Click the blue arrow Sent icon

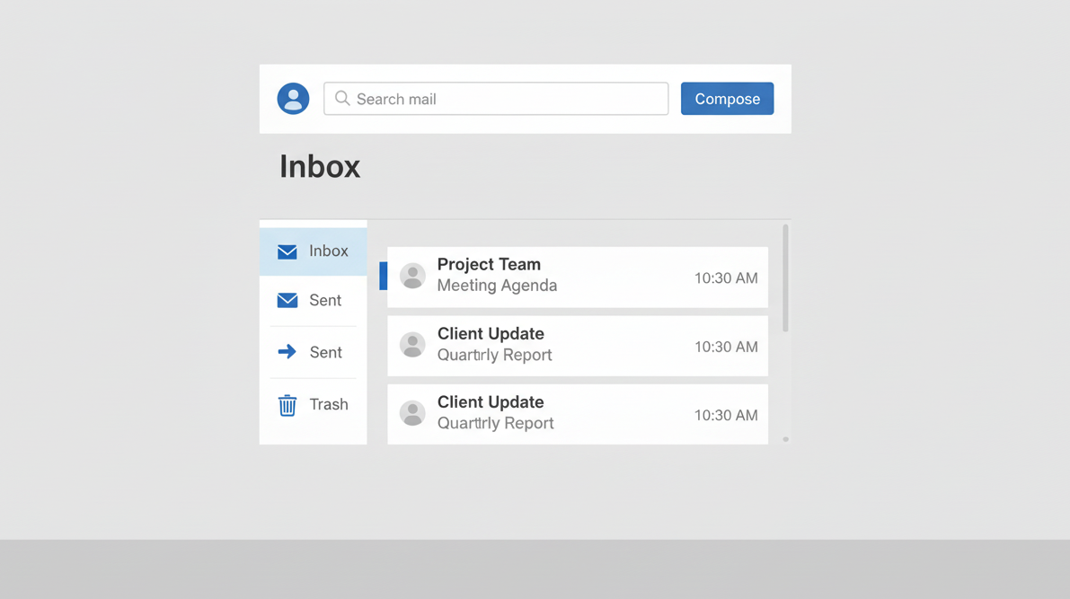coord(287,352)
